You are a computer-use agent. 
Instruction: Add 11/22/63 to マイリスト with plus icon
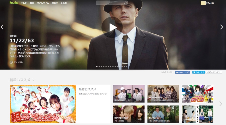coord(11,62)
